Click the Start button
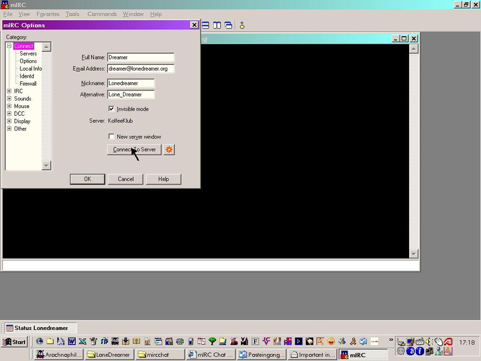 click(x=15, y=342)
